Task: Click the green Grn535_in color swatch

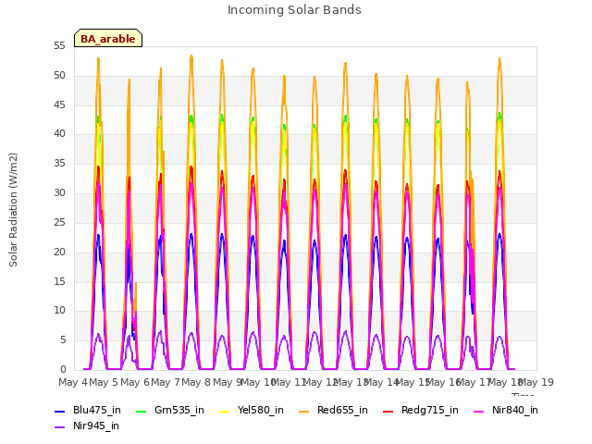Action: (141, 411)
